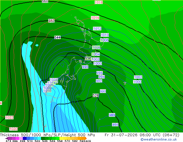The width and height of the screenshot is (183, 142).
Task: Click the purple arrow tip starting the legend
Action: [x=7, y=138]
